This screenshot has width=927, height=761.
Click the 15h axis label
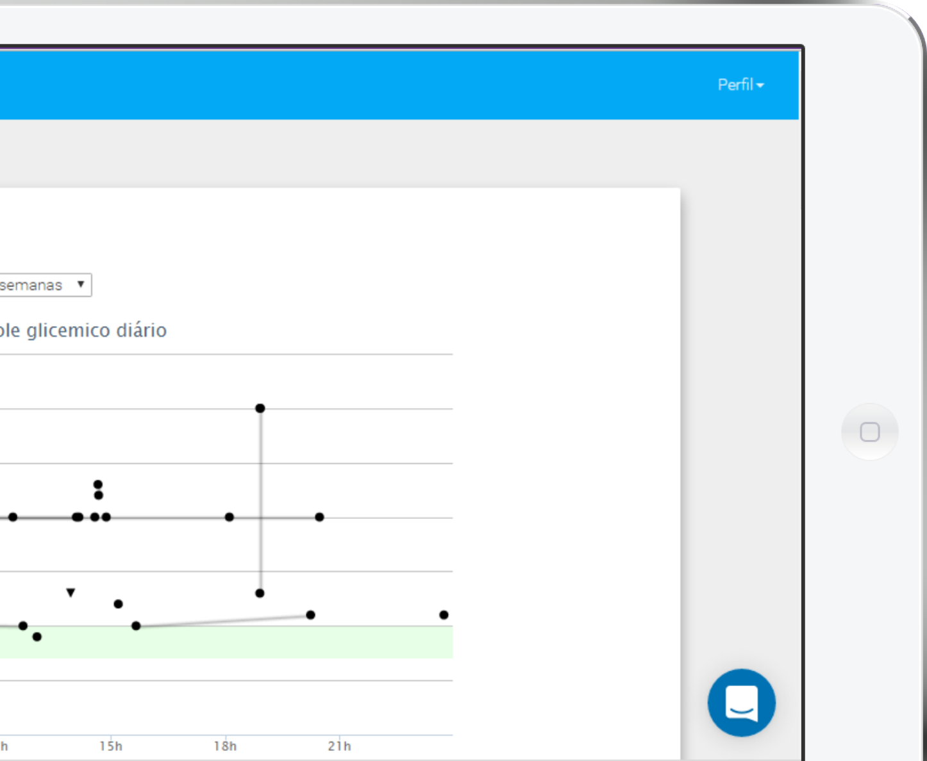110,746
